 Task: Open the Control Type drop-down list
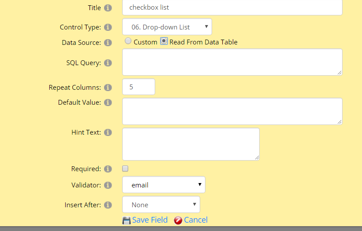click(x=167, y=27)
